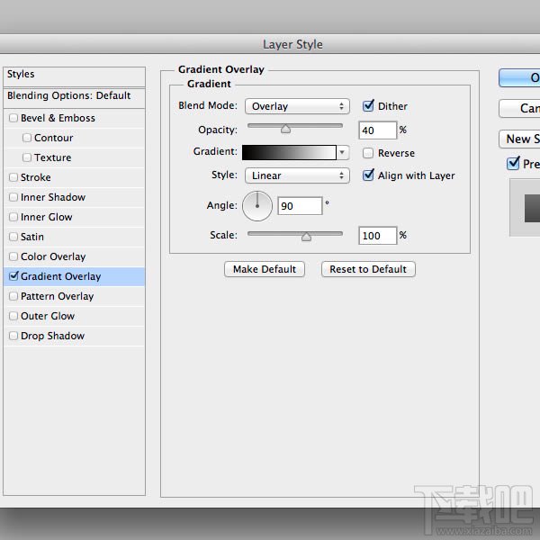The height and width of the screenshot is (540, 540).
Task: Open the Style dropdown showing Linear
Action: coord(297,175)
